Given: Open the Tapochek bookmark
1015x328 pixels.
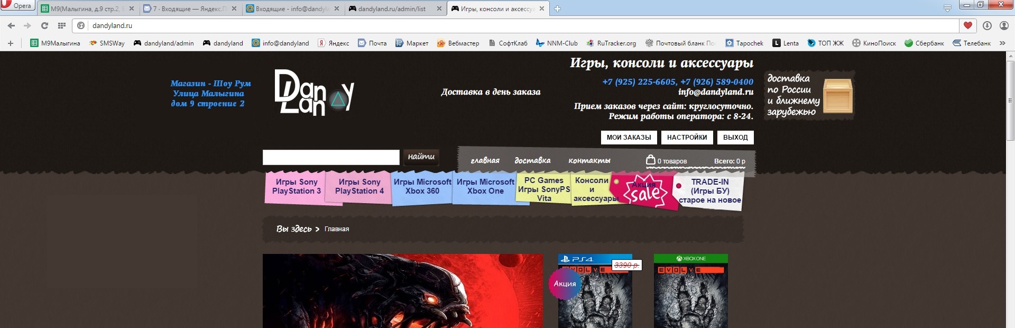Looking at the screenshot, I should point(744,43).
